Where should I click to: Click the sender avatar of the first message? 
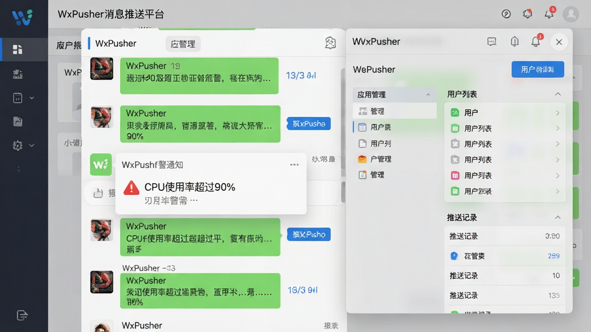click(102, 69)
